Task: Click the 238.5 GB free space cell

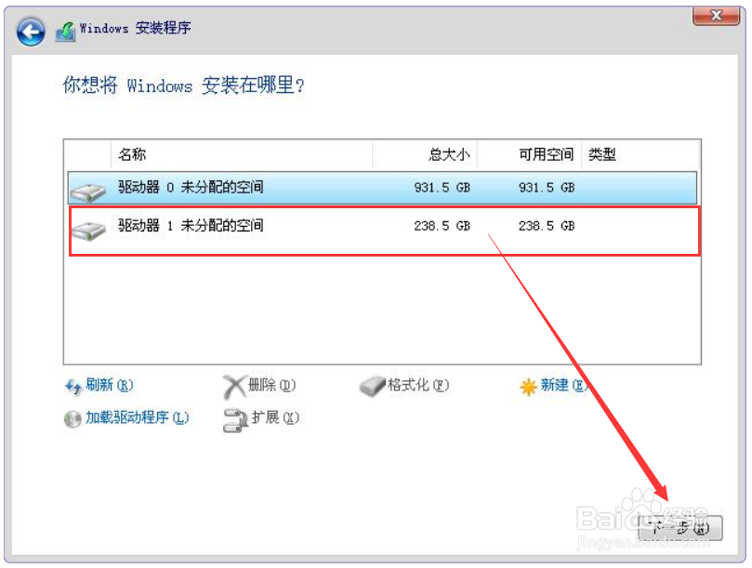Action: [x=547, y=226]
